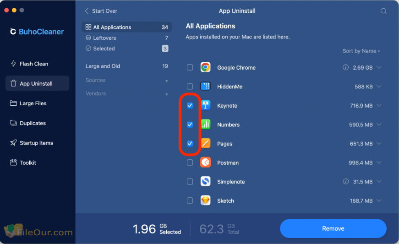This screenshot has width=399, height=244.
Task: Click the Pages app icon
Action: point(205,144)
